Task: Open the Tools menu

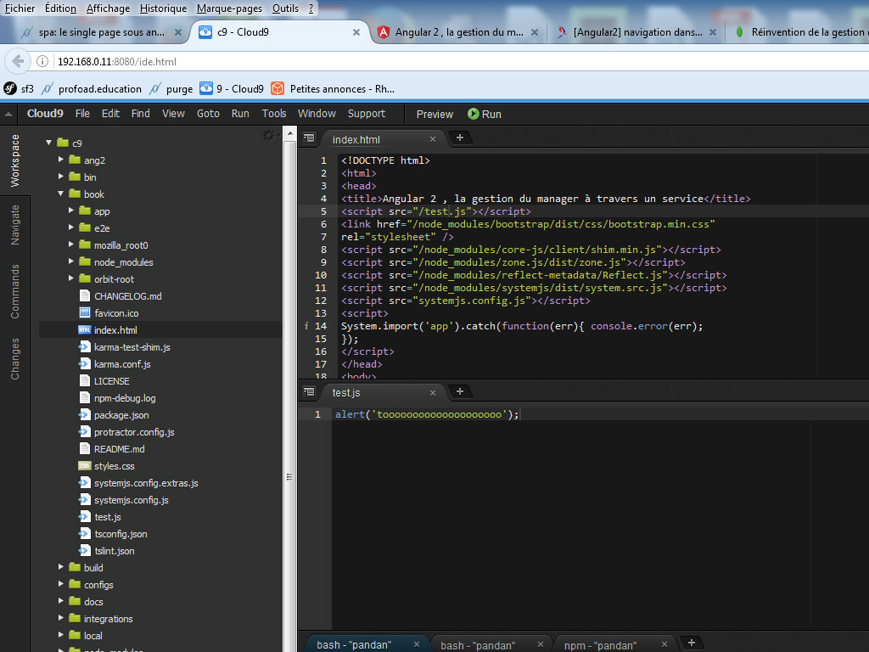Action: [x=274, y=114]
